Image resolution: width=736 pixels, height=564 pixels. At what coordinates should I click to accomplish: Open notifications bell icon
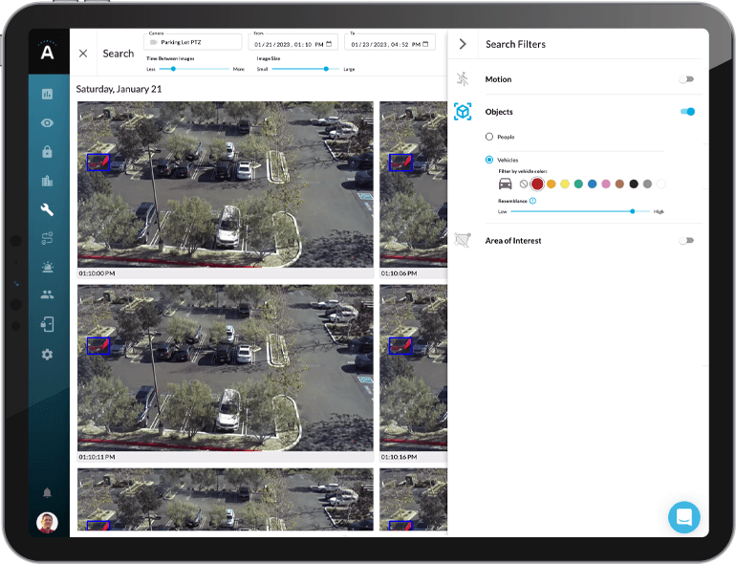pos(47,492)
